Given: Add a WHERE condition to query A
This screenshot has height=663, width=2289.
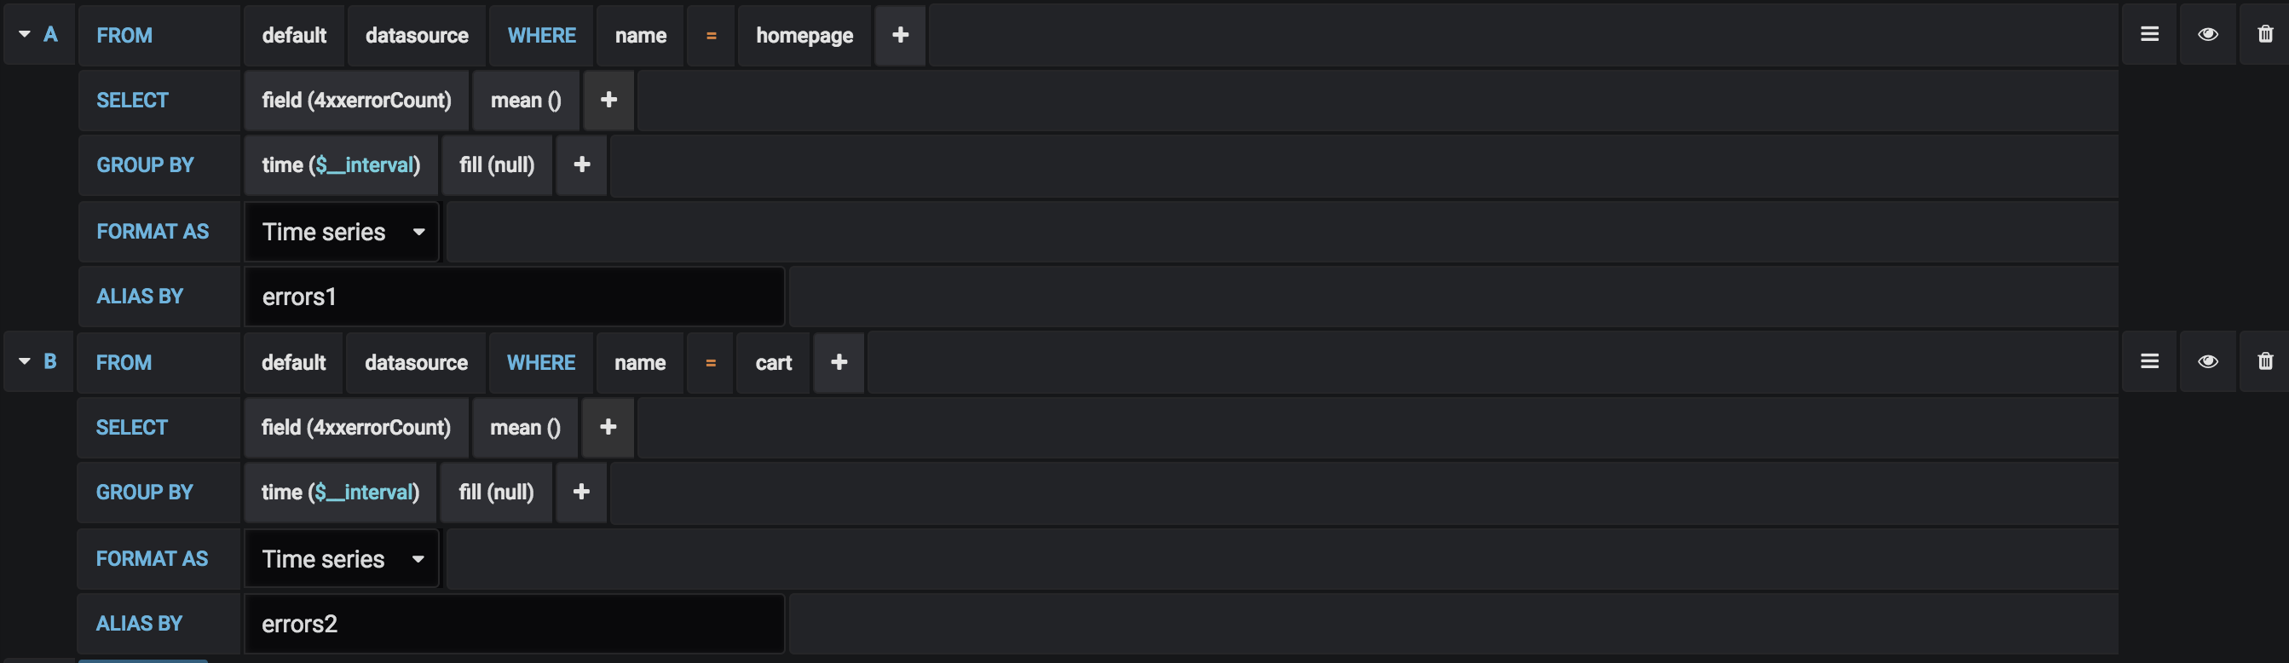Looking at the screenshot, I should pyautogui.click(x=900, y=35).
